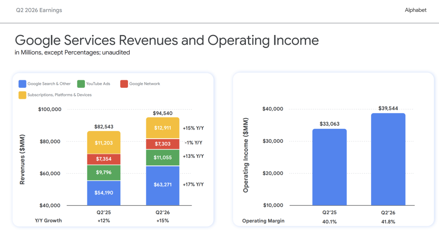439x235 pixels.
Task: Select the "Q2 2026 Earnings" header text
Action: pyautogui.click(x=39, y=10)
